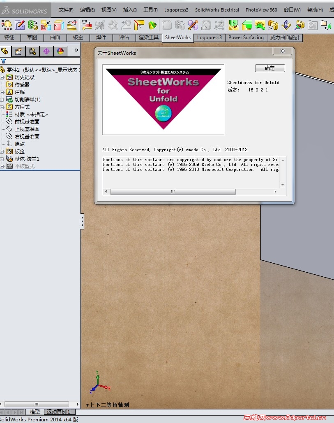Select 原点 origin in the feature tree
Viewport: 334px width, 423px height.
point(20,144)
